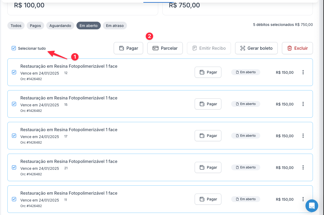324x215 pixels.
Task: Show the Pagos filter
Action: (x=35, y=26)
